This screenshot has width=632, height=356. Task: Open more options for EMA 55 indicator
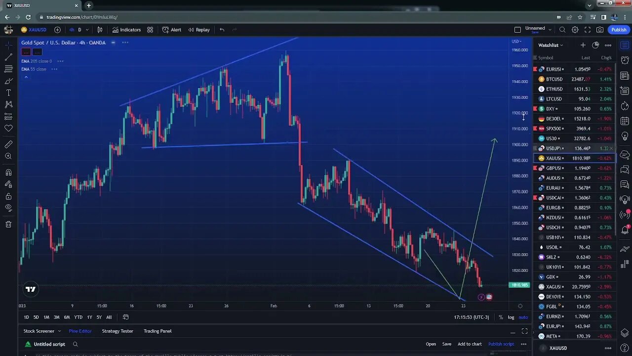click(54, 69)
